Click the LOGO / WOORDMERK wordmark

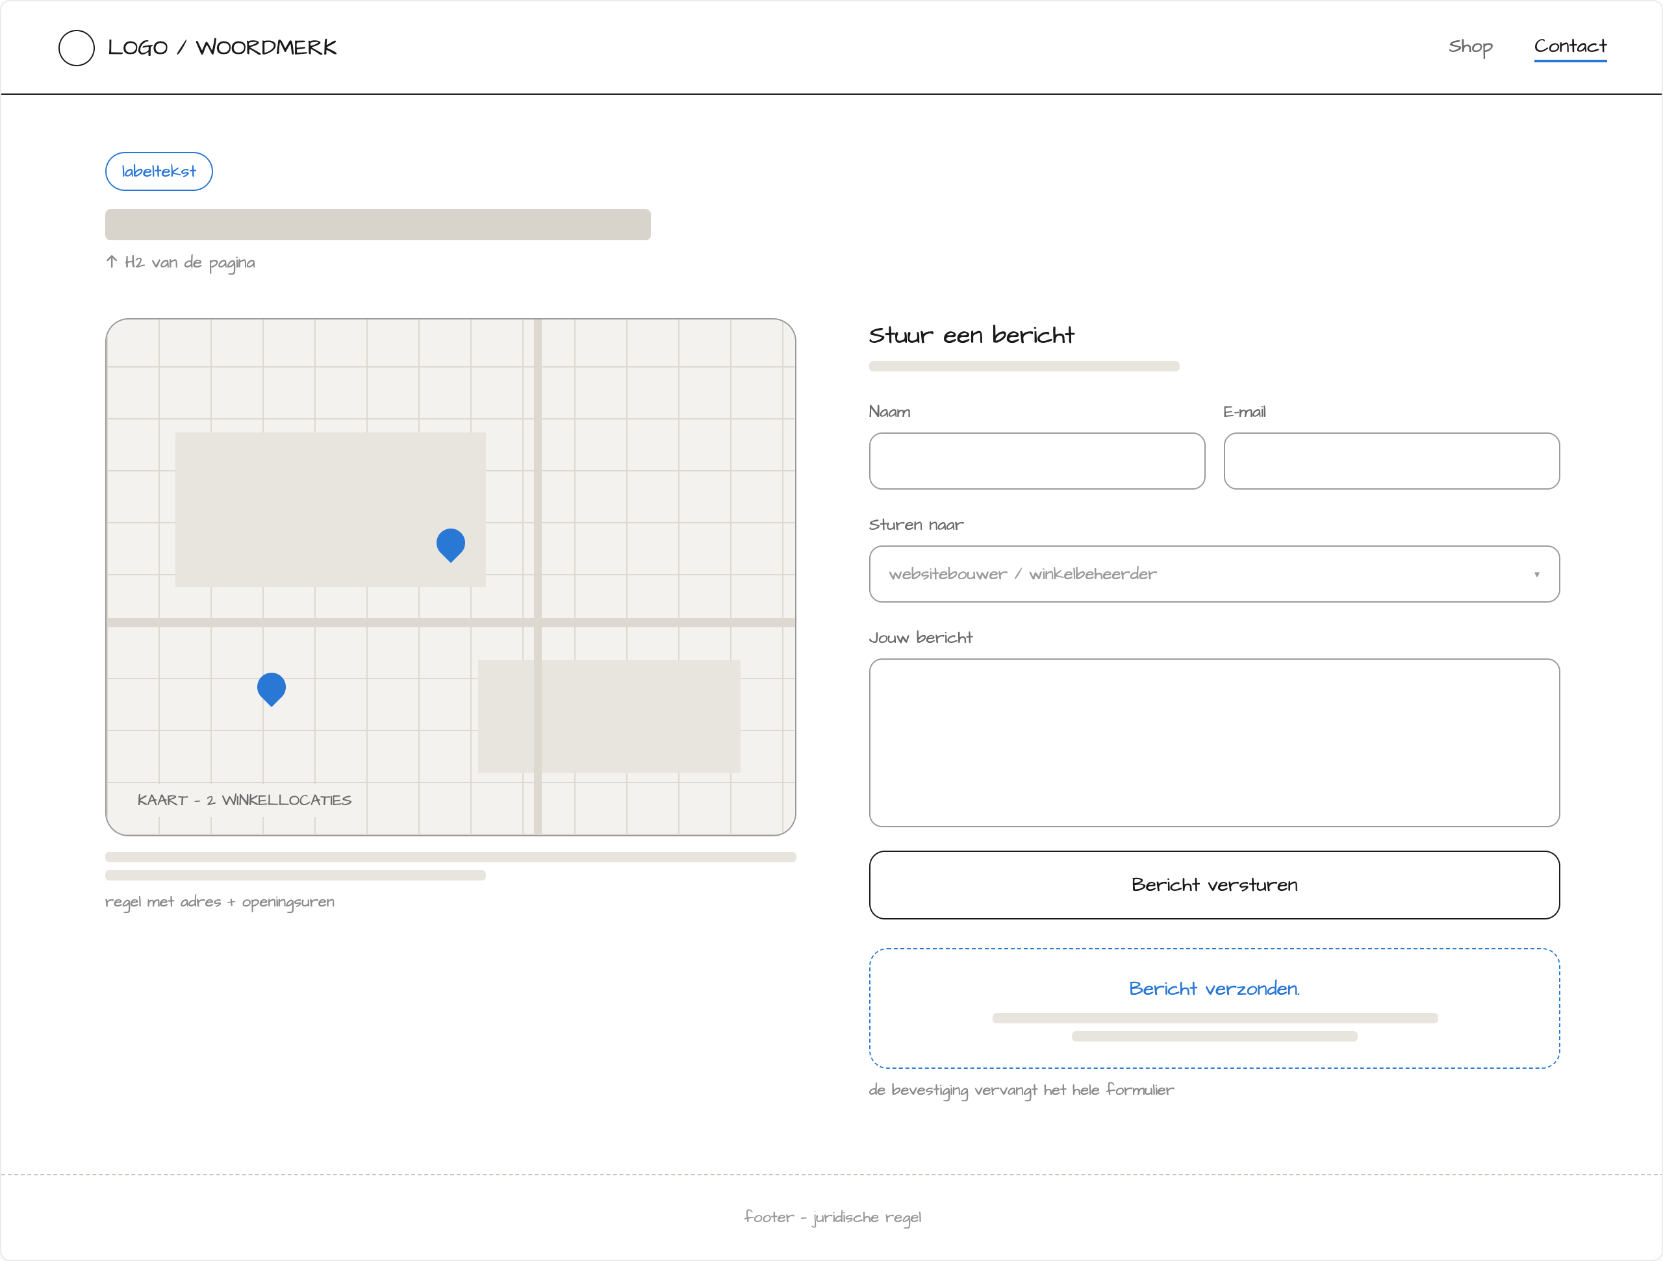click(222, 47)
